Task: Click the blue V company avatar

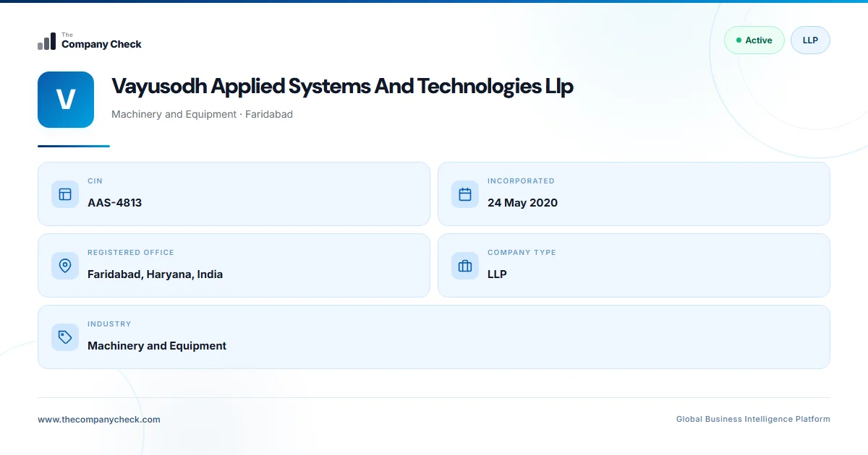Action: pyautogui.click(x=66, y=100)
